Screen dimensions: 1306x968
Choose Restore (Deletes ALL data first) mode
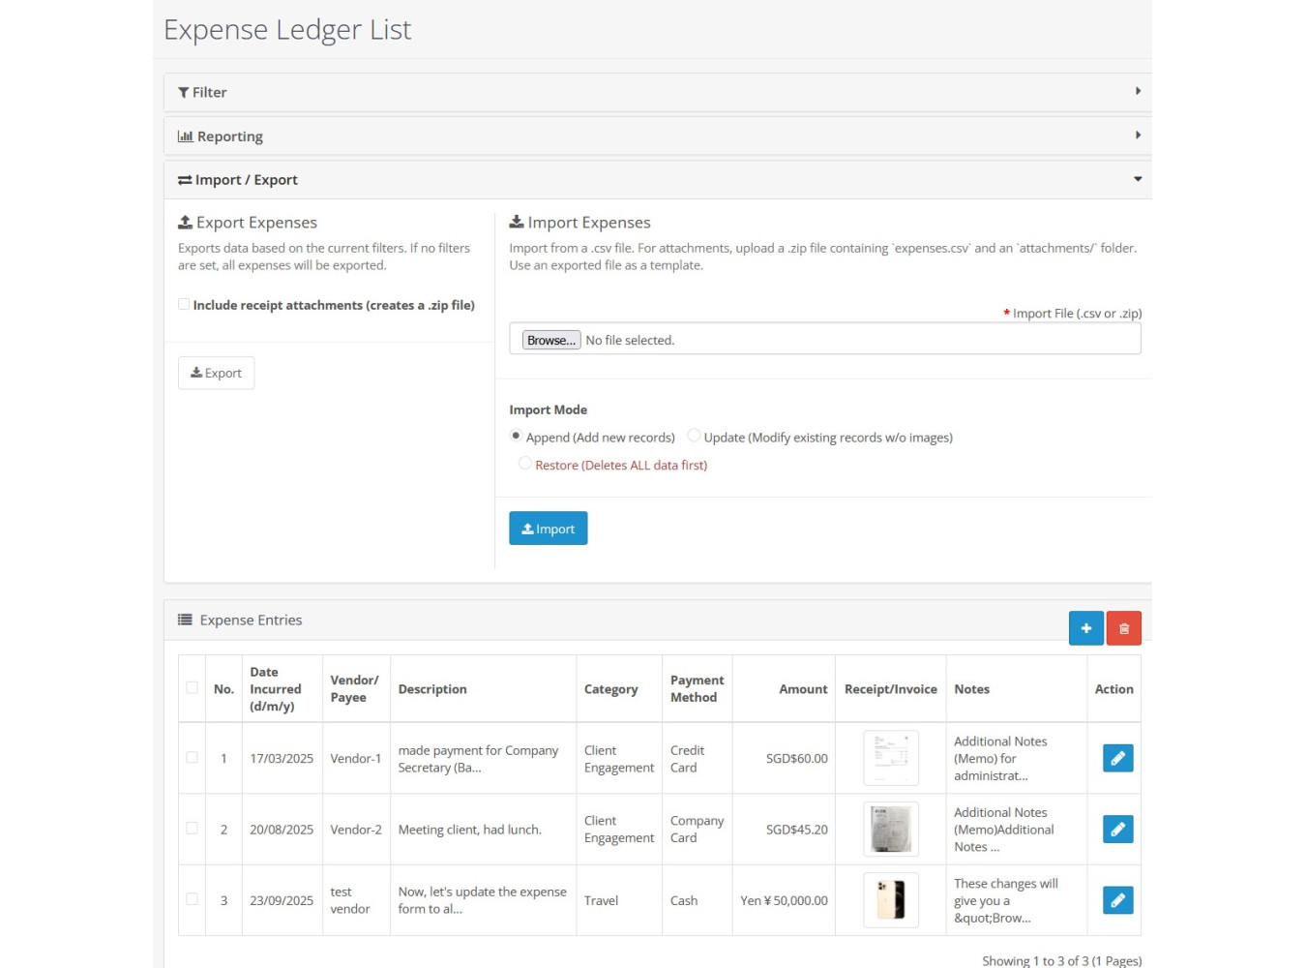click(524, 465)
